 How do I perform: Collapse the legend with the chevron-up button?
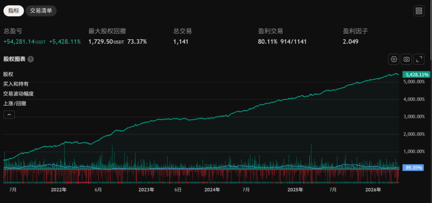(9, 115)
